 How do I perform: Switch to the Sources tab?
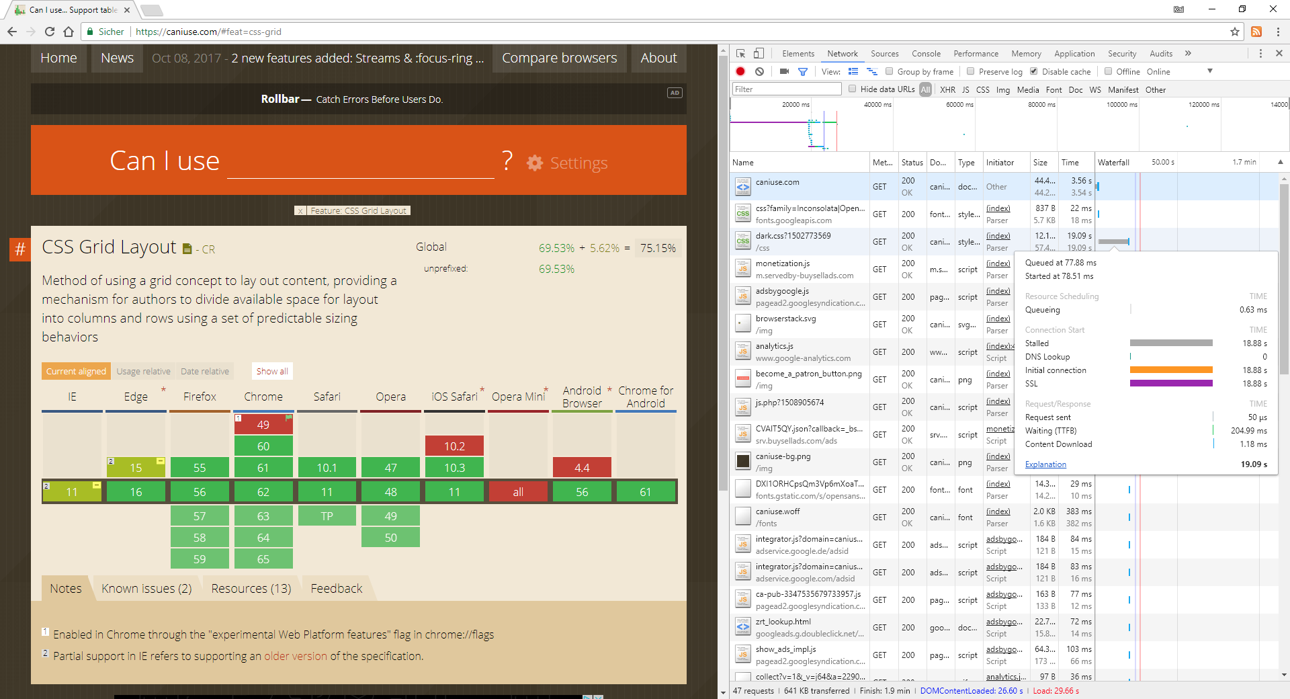tap(884, 54)
